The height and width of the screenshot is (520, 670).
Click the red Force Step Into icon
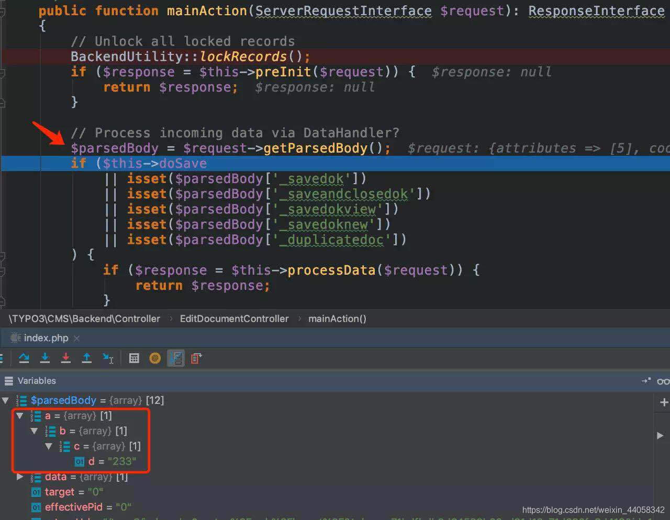66,358
